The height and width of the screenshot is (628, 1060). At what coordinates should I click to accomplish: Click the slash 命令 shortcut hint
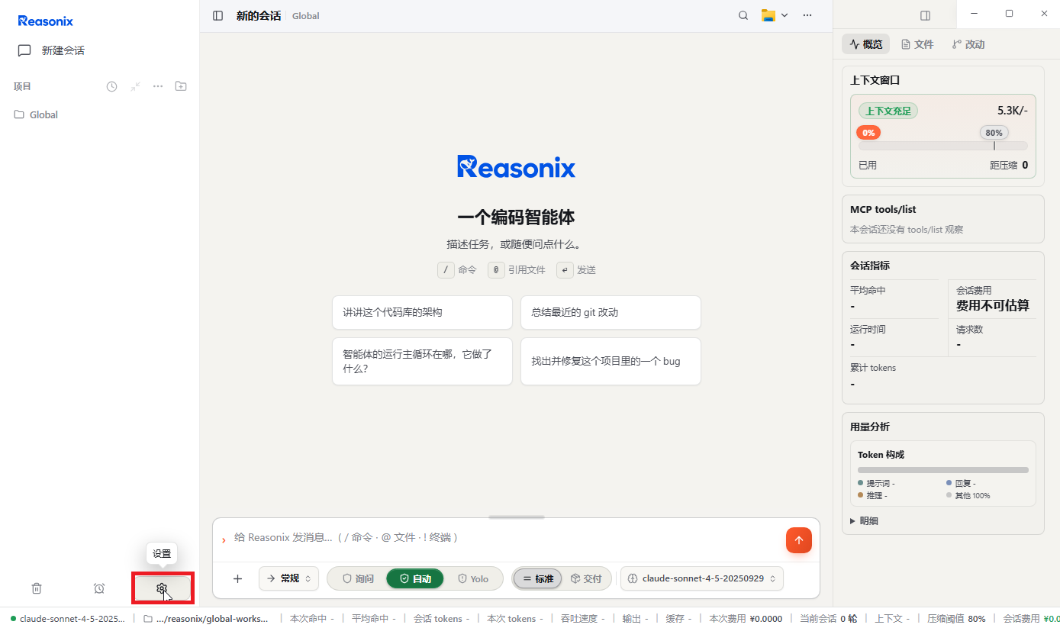point(456,269)
